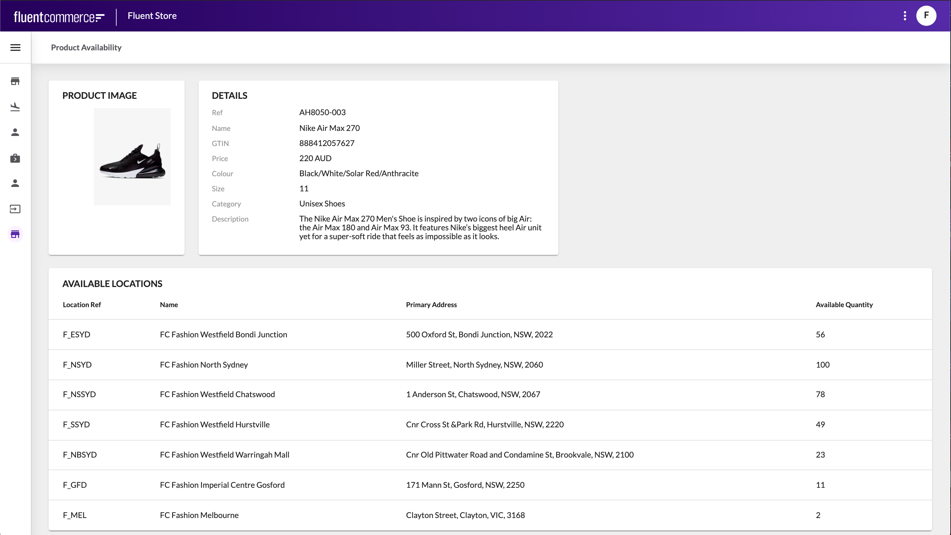Select the highlighted purple storefront icon

tap(15, 234)
